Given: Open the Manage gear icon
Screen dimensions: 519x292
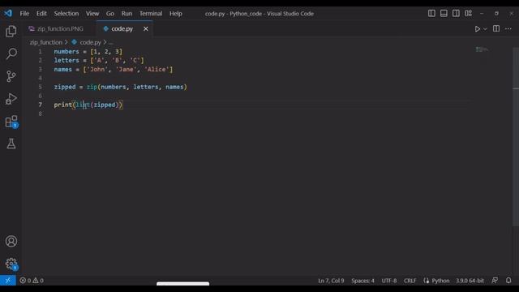Looking at the screenshot, I should tap(11, 264).
